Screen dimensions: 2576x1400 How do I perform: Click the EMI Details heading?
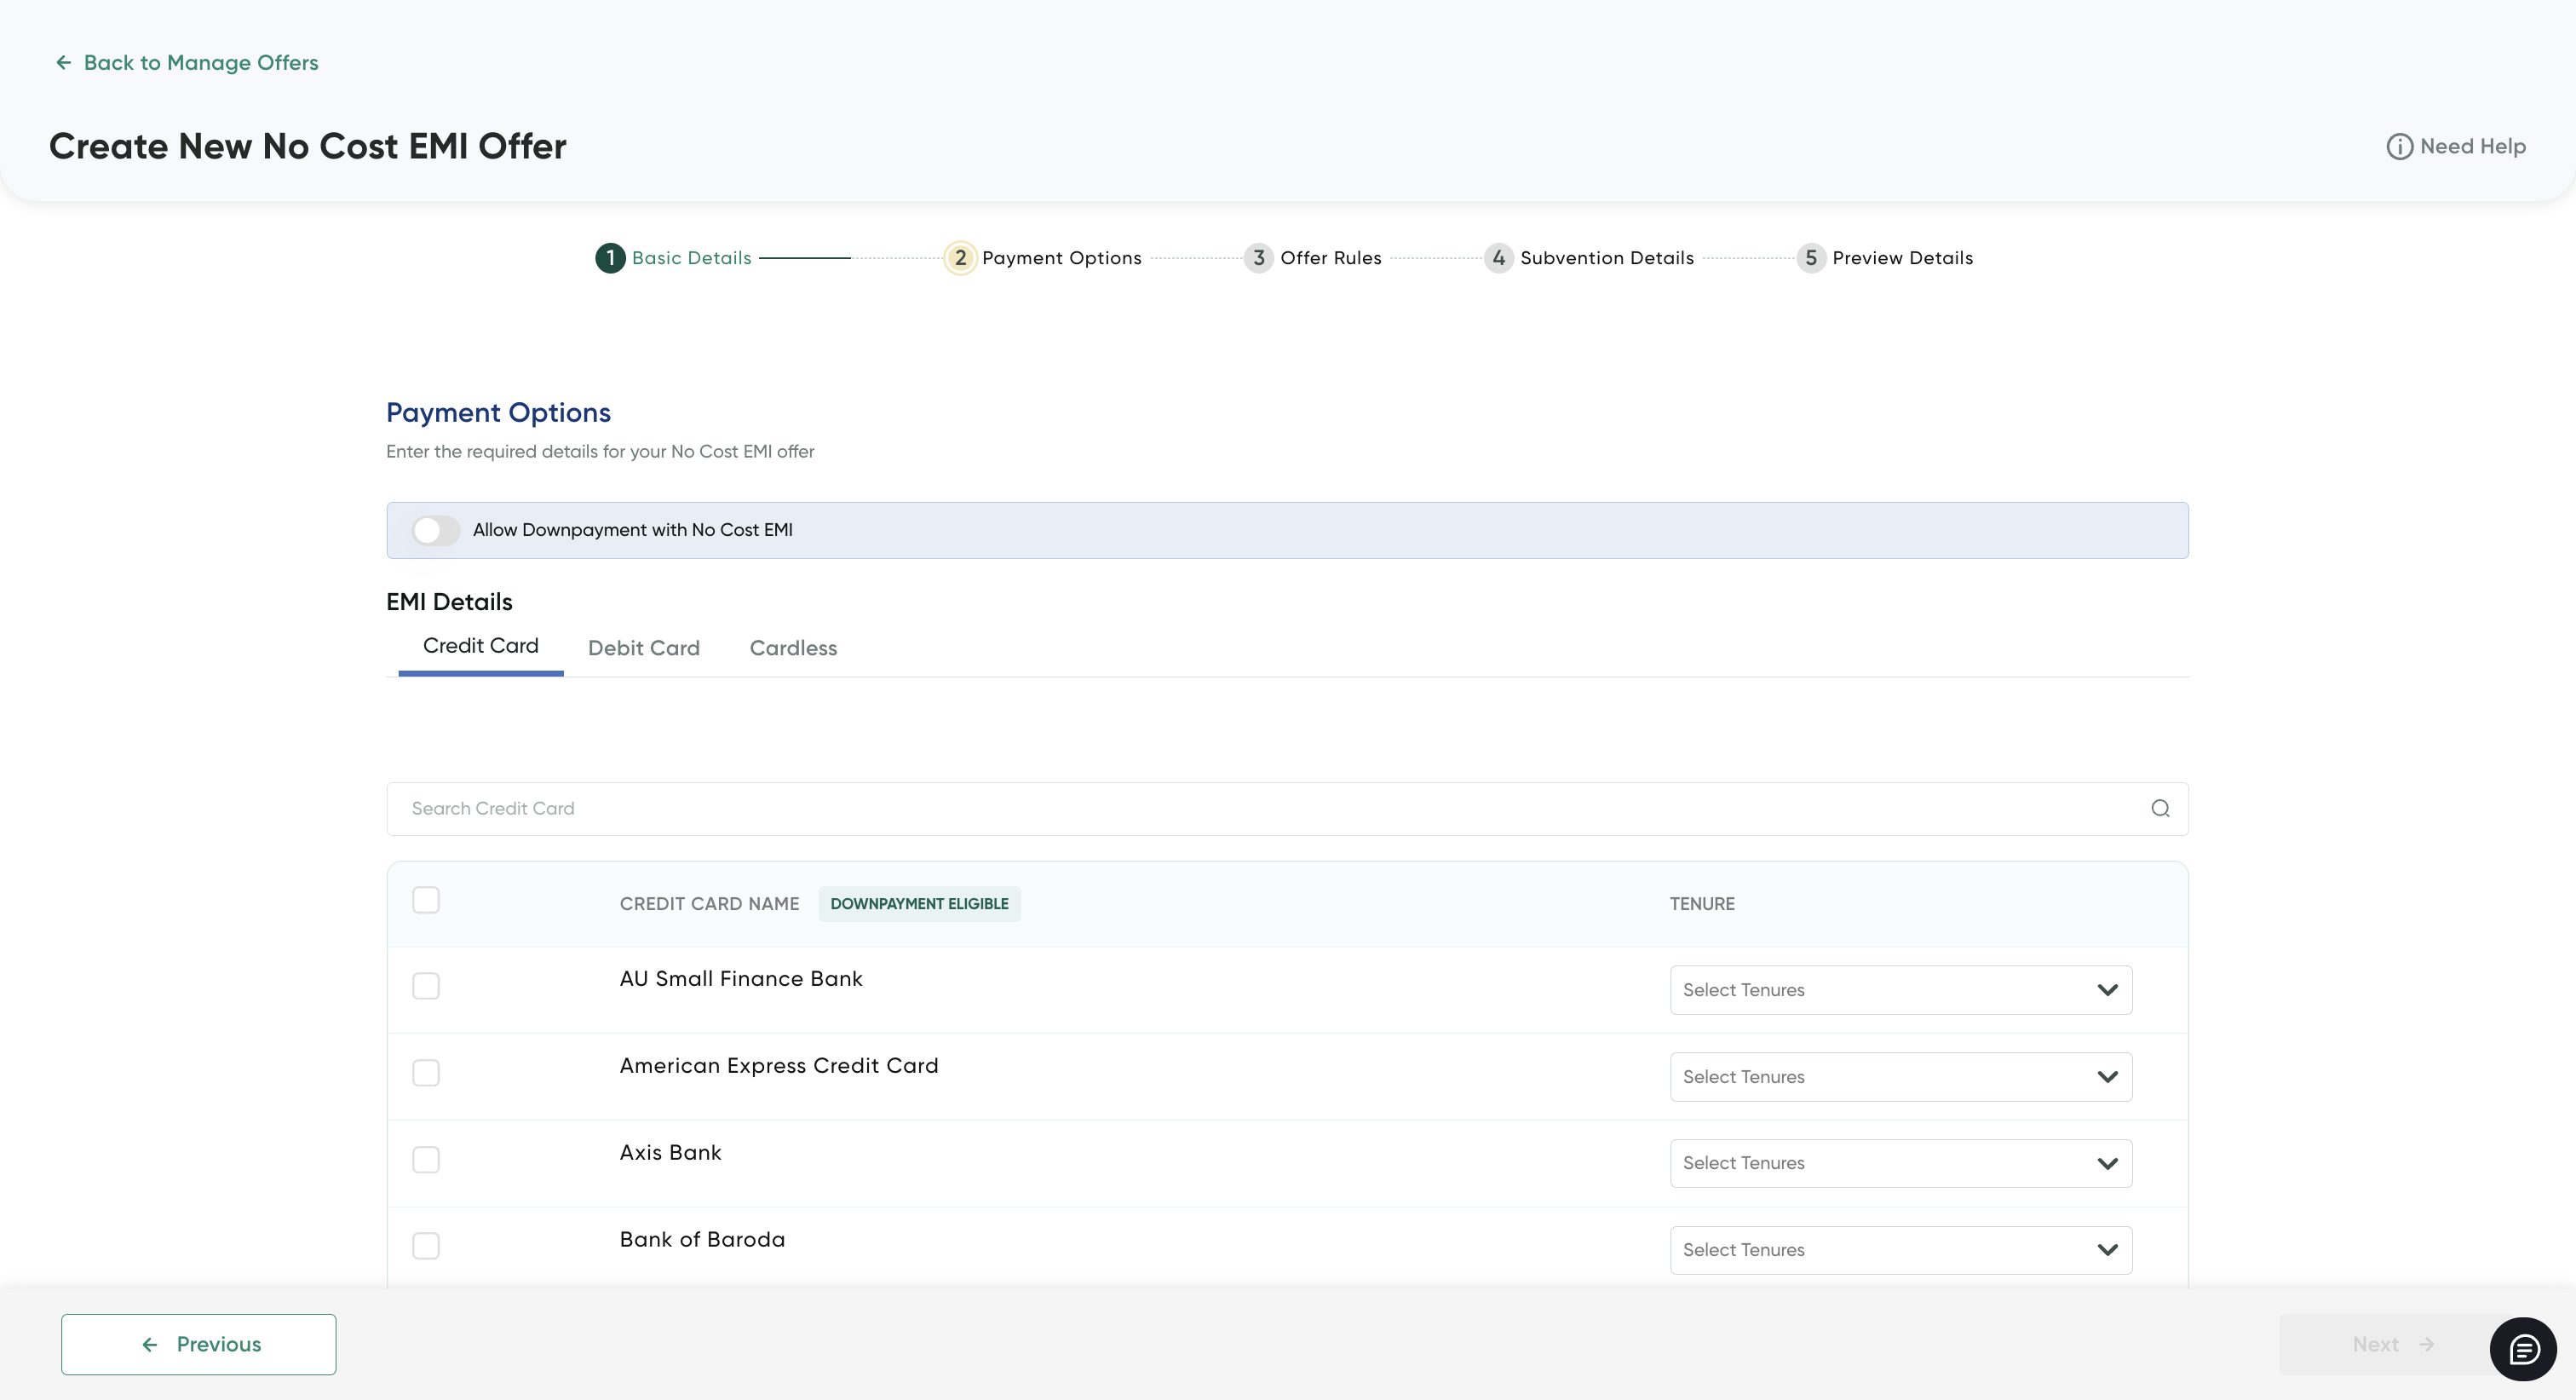tap(449, 602)
